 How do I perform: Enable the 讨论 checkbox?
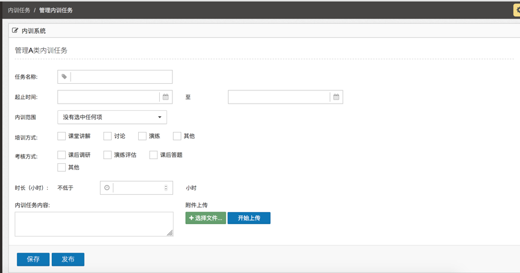click(x=107, y=136)
